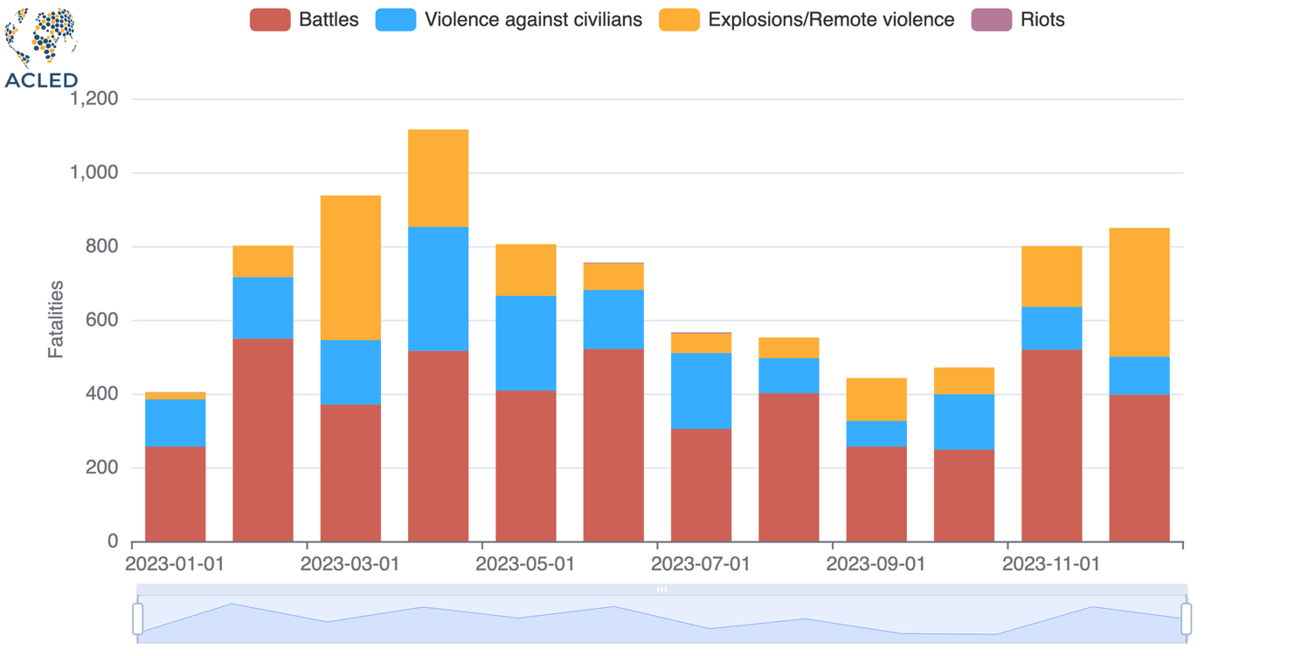This screenshot has height=656, width=1315.
Task: Click December 2023 orange Explosions bar segment
Action: point(1139,292)
